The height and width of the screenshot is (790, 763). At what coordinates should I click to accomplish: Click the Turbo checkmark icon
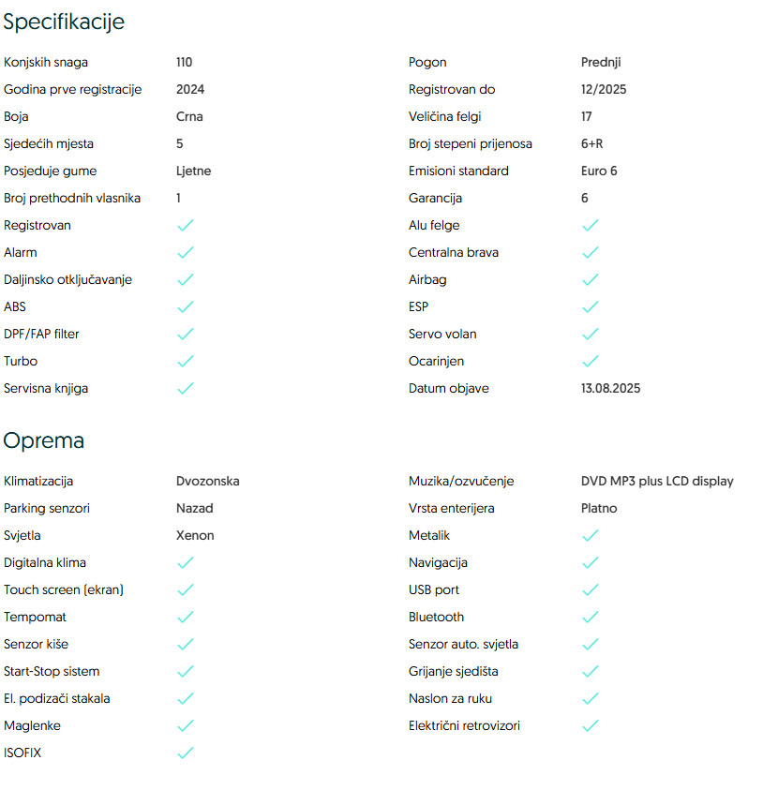(x=186, y=362)
